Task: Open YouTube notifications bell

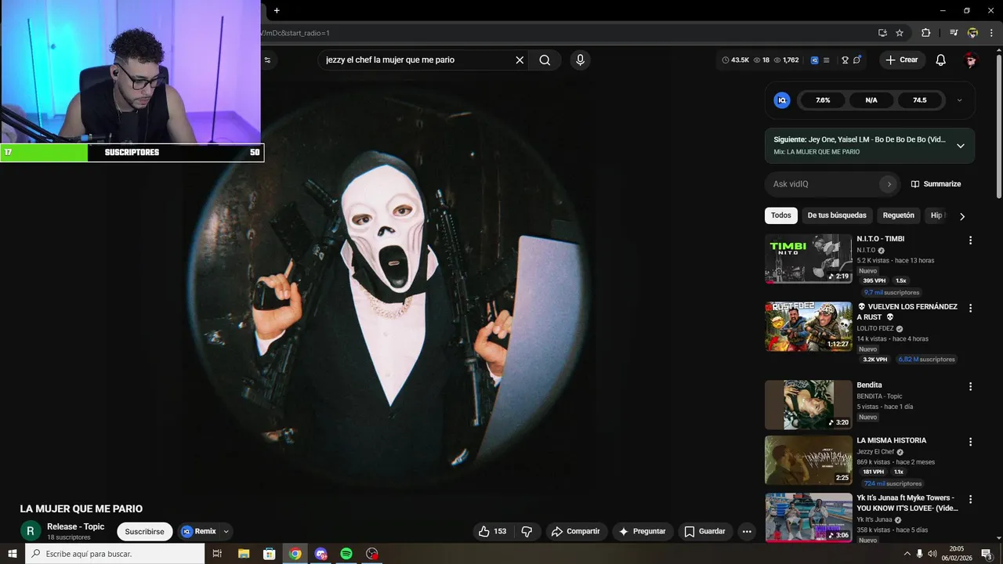Action: tap(941, 60)
